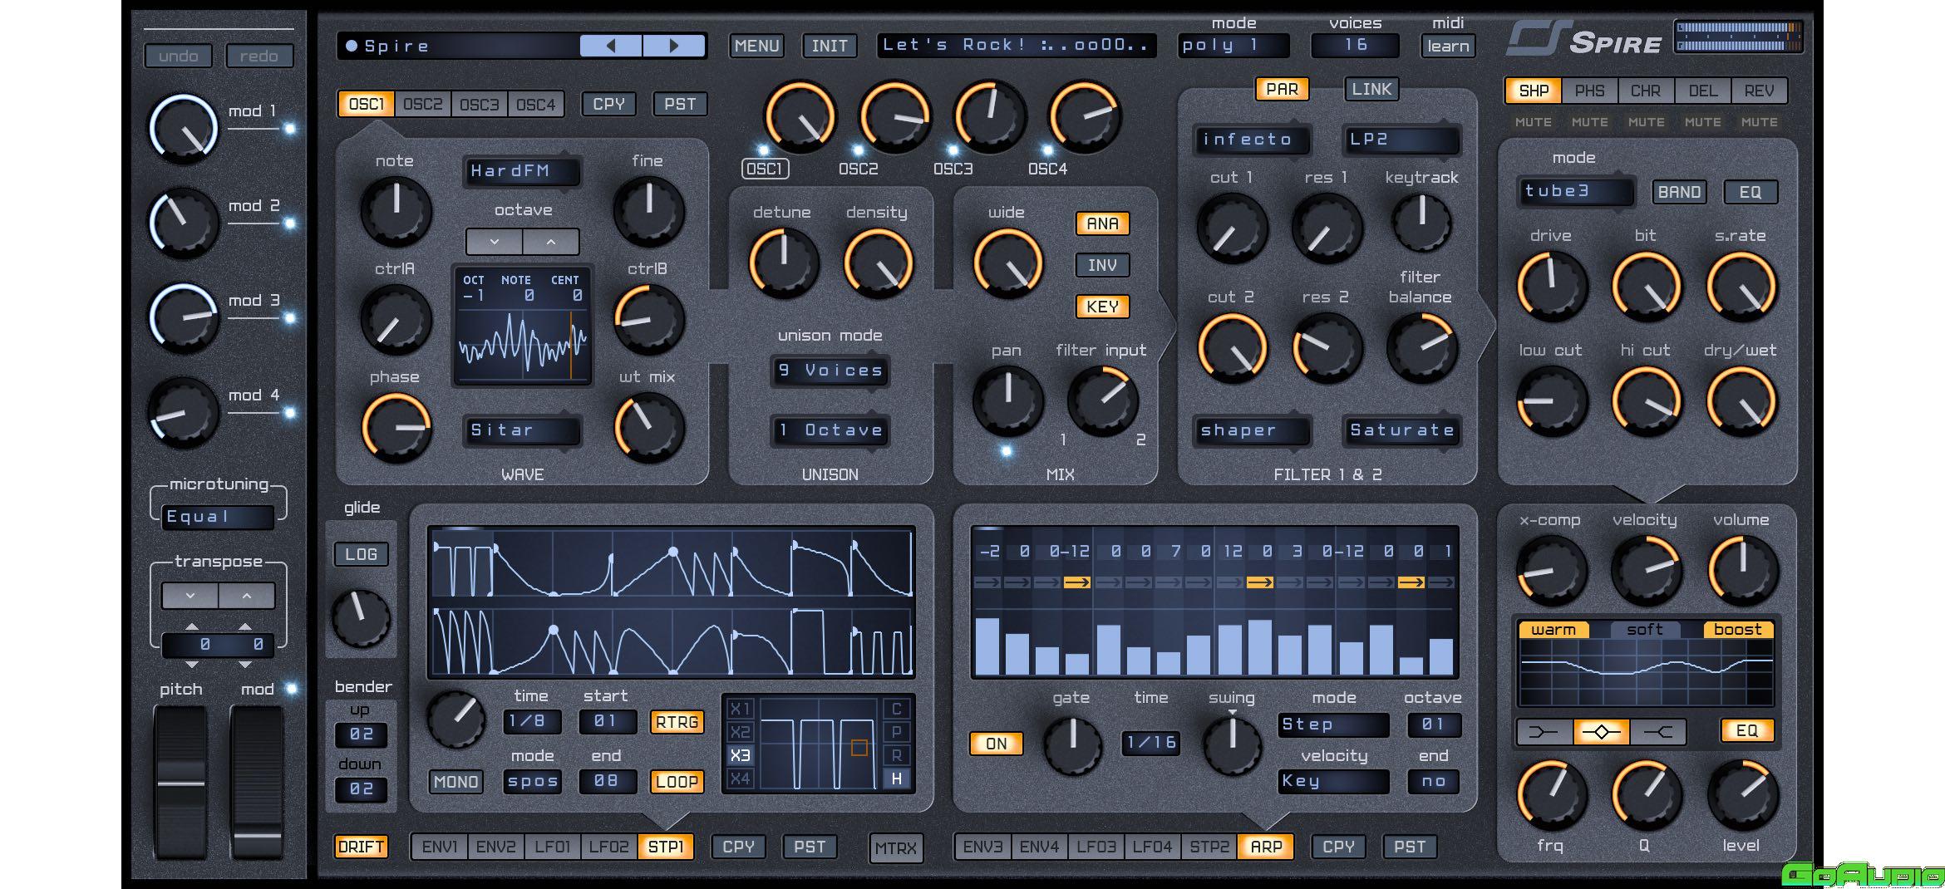Open the LP2 filter mode dropdown

coord(1401,140)
